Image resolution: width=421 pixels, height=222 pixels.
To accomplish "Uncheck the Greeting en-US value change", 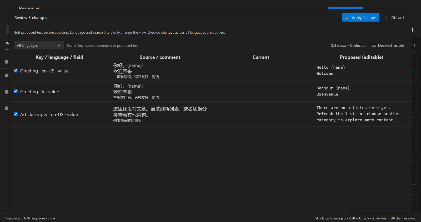I will (x=16, y=70).
